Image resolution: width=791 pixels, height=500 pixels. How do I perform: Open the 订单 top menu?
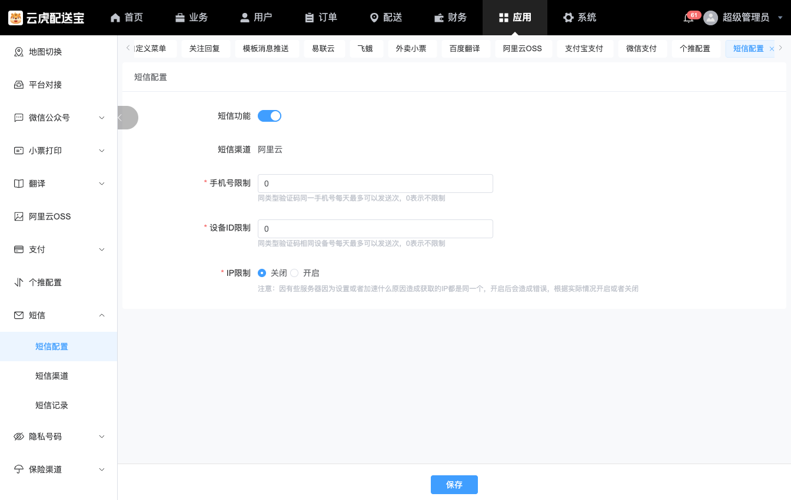coord(321,18)
